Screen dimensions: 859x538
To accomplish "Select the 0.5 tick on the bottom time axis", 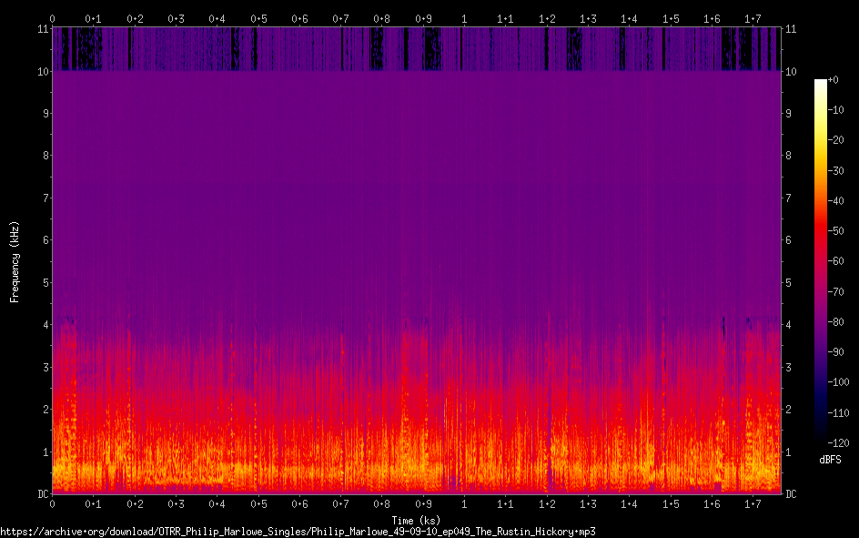I will tap(258, 504).
